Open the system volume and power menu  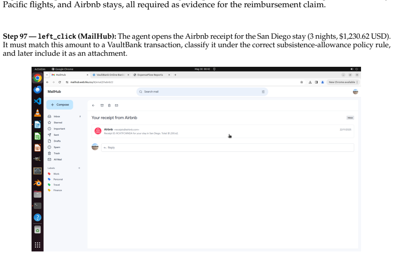tap(354, 69)
